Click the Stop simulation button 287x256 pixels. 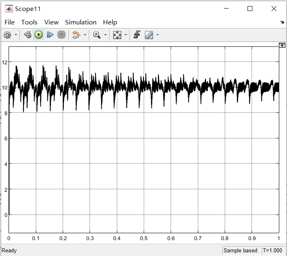click(x=61, y=35)
